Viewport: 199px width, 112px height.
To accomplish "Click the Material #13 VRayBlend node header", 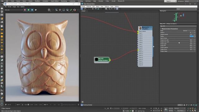I will pyautogui.click(x=146, y=28).
